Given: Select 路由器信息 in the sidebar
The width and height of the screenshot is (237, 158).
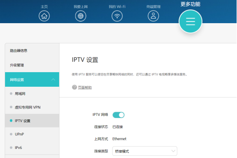Looking at the screenshot, I should point(32,51).
